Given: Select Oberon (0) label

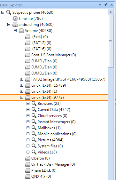Looking at the screenshot, I should (x=41, y=158).
